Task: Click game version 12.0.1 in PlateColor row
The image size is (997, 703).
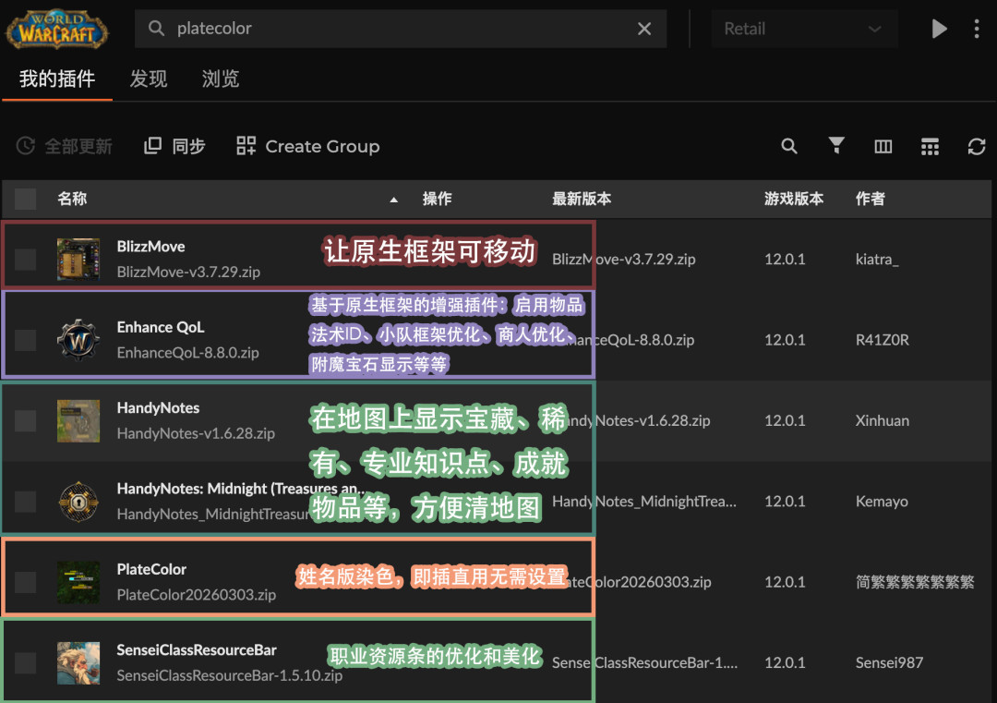Action: coord(785,582)
